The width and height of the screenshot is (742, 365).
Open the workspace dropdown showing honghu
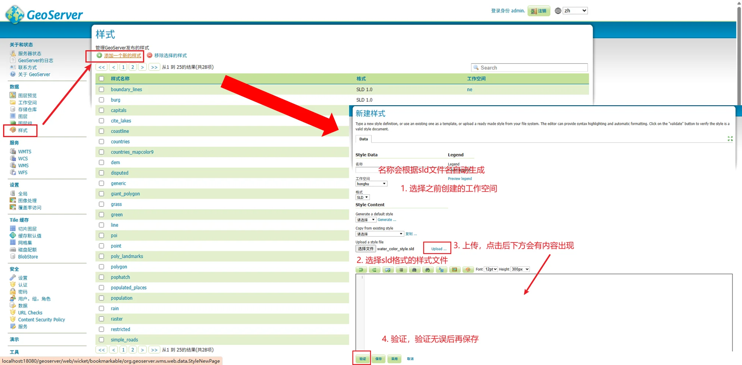371,184
